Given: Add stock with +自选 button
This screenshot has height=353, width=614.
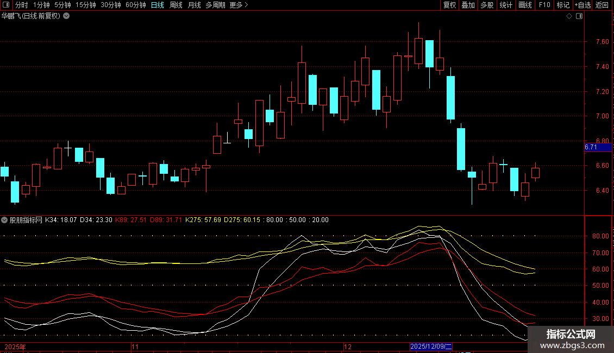Looking at the screenshot, I should click(x=582, y=5).
